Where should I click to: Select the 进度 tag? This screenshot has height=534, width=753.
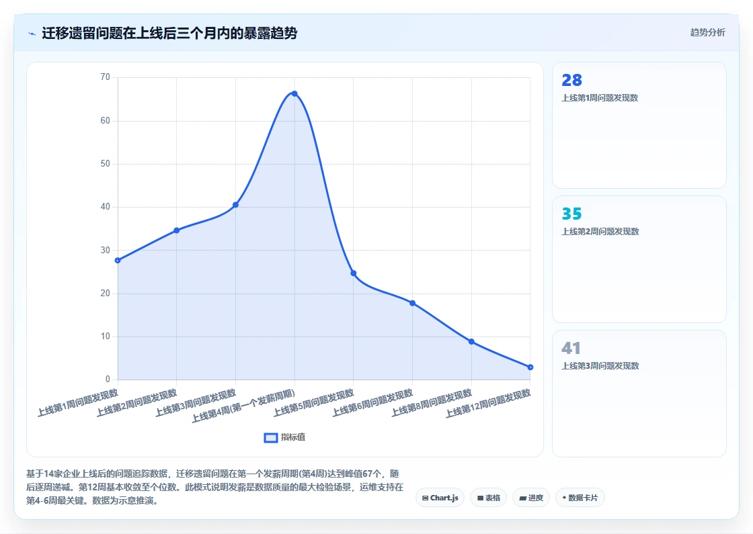click(x=531, y=498)
